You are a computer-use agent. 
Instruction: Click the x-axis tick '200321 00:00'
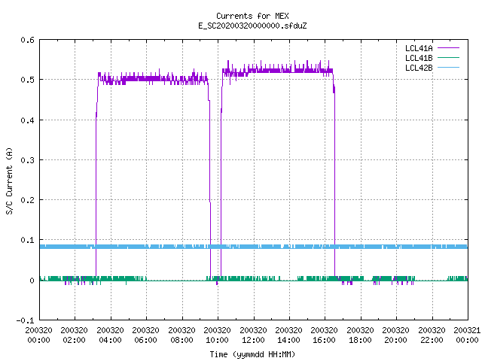467,335
